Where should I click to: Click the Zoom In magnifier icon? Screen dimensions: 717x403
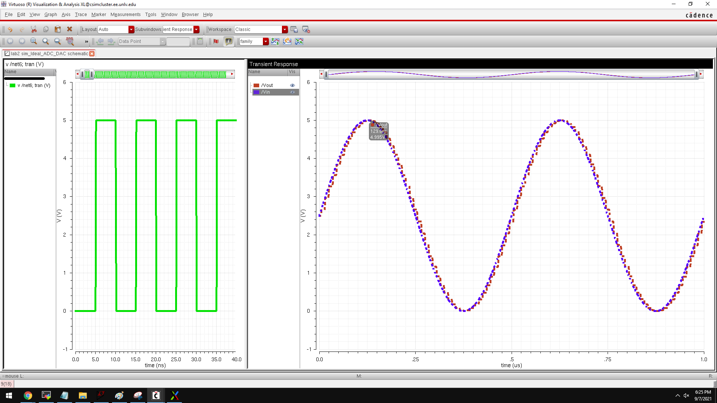(x=46, y=41)
